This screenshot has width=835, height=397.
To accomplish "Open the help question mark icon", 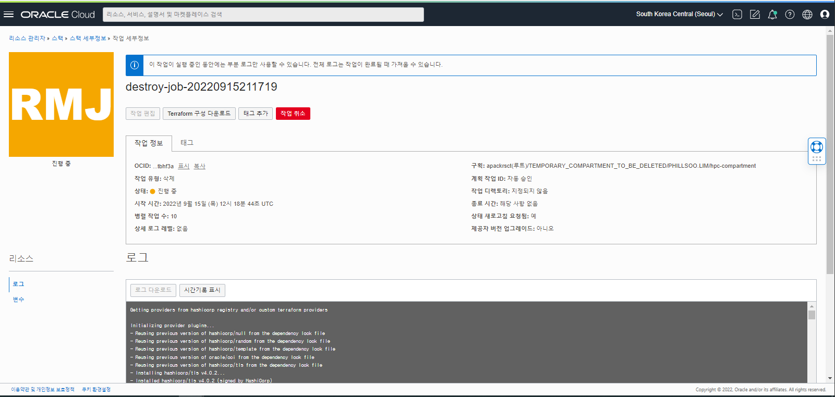I will (790, 15).
